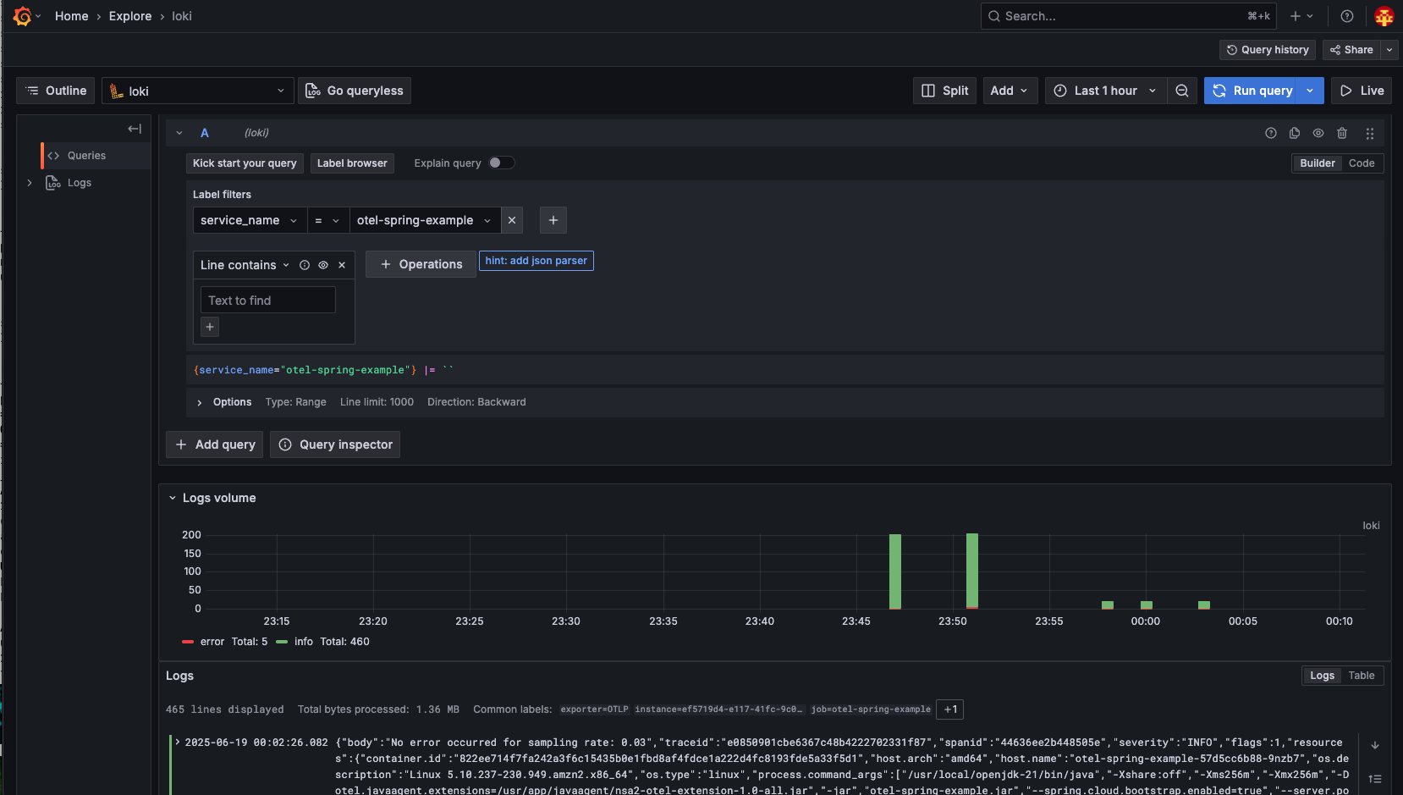Show help for query A

[1271, 133]
